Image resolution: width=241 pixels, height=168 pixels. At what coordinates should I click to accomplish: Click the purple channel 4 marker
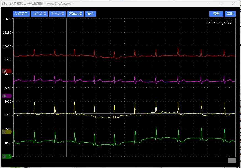(x=6, y=96)
